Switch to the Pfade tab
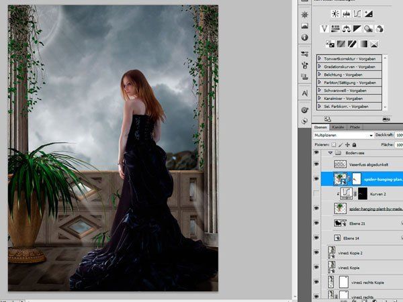 pos(355,127)
